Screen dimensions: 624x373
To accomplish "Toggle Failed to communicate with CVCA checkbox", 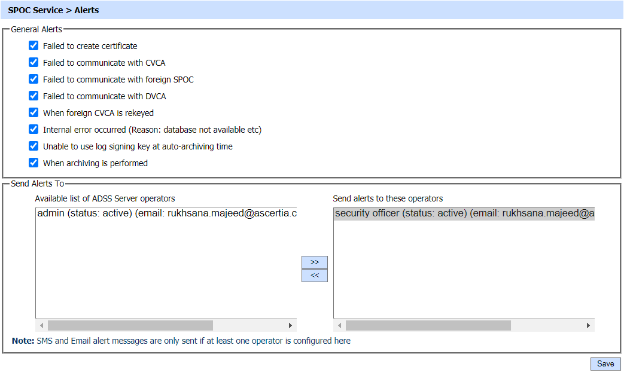I will click(x=34, y=63).
